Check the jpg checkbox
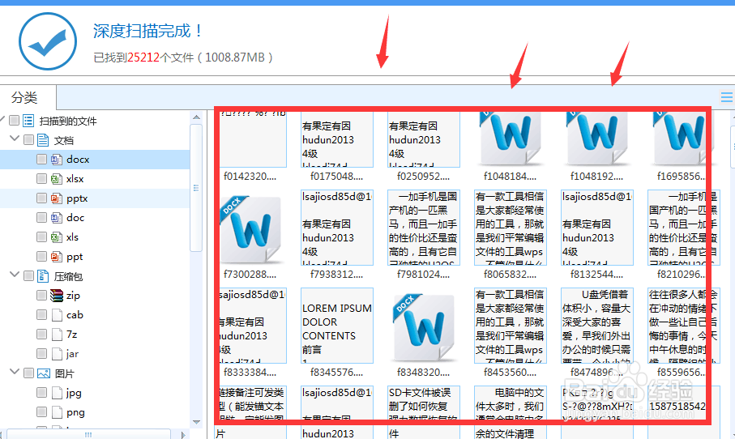Screen dimensions: 735x439 coord(41,393)
